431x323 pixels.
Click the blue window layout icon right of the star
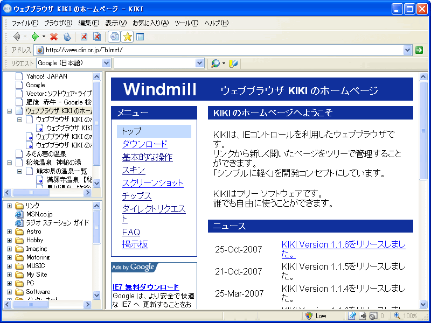pyautogui.click(x=140, y=37)
